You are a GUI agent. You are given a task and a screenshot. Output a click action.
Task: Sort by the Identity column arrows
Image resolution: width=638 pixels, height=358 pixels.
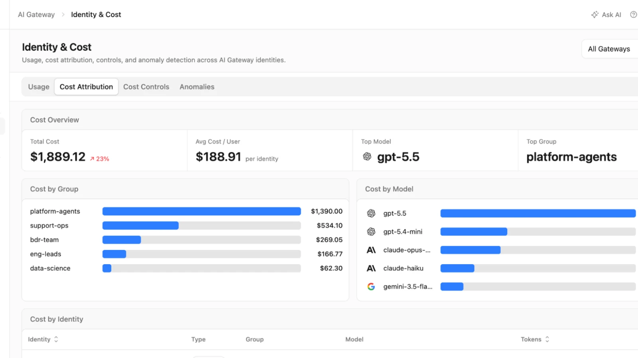[x=56, y=339]
